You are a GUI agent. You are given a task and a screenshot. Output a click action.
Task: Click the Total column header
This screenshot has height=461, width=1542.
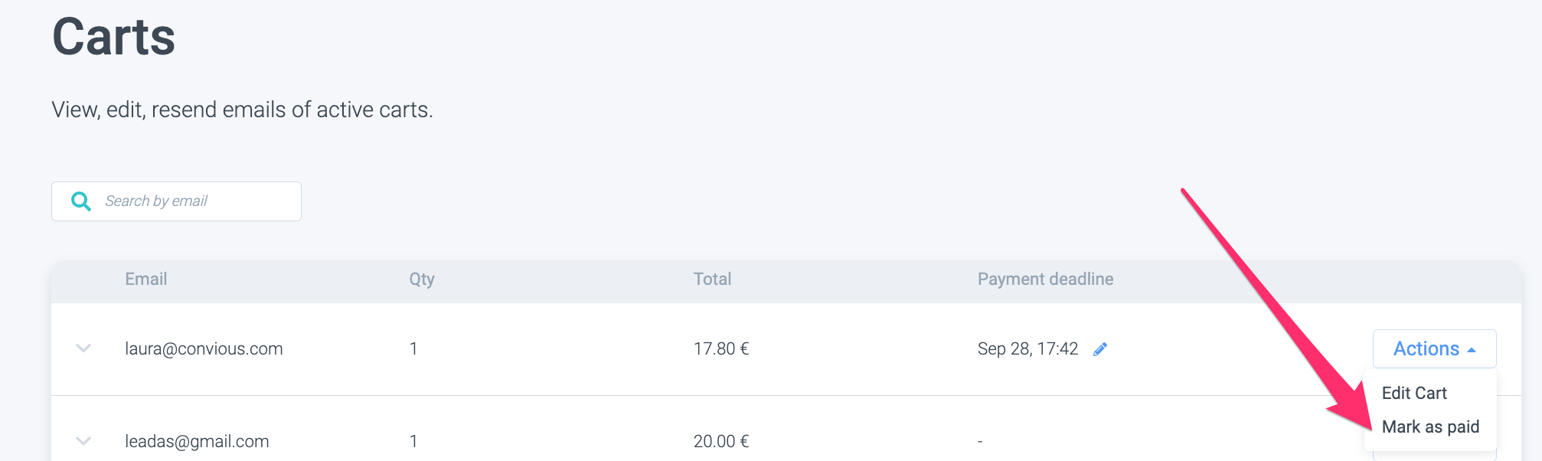(x=712, y=280)
